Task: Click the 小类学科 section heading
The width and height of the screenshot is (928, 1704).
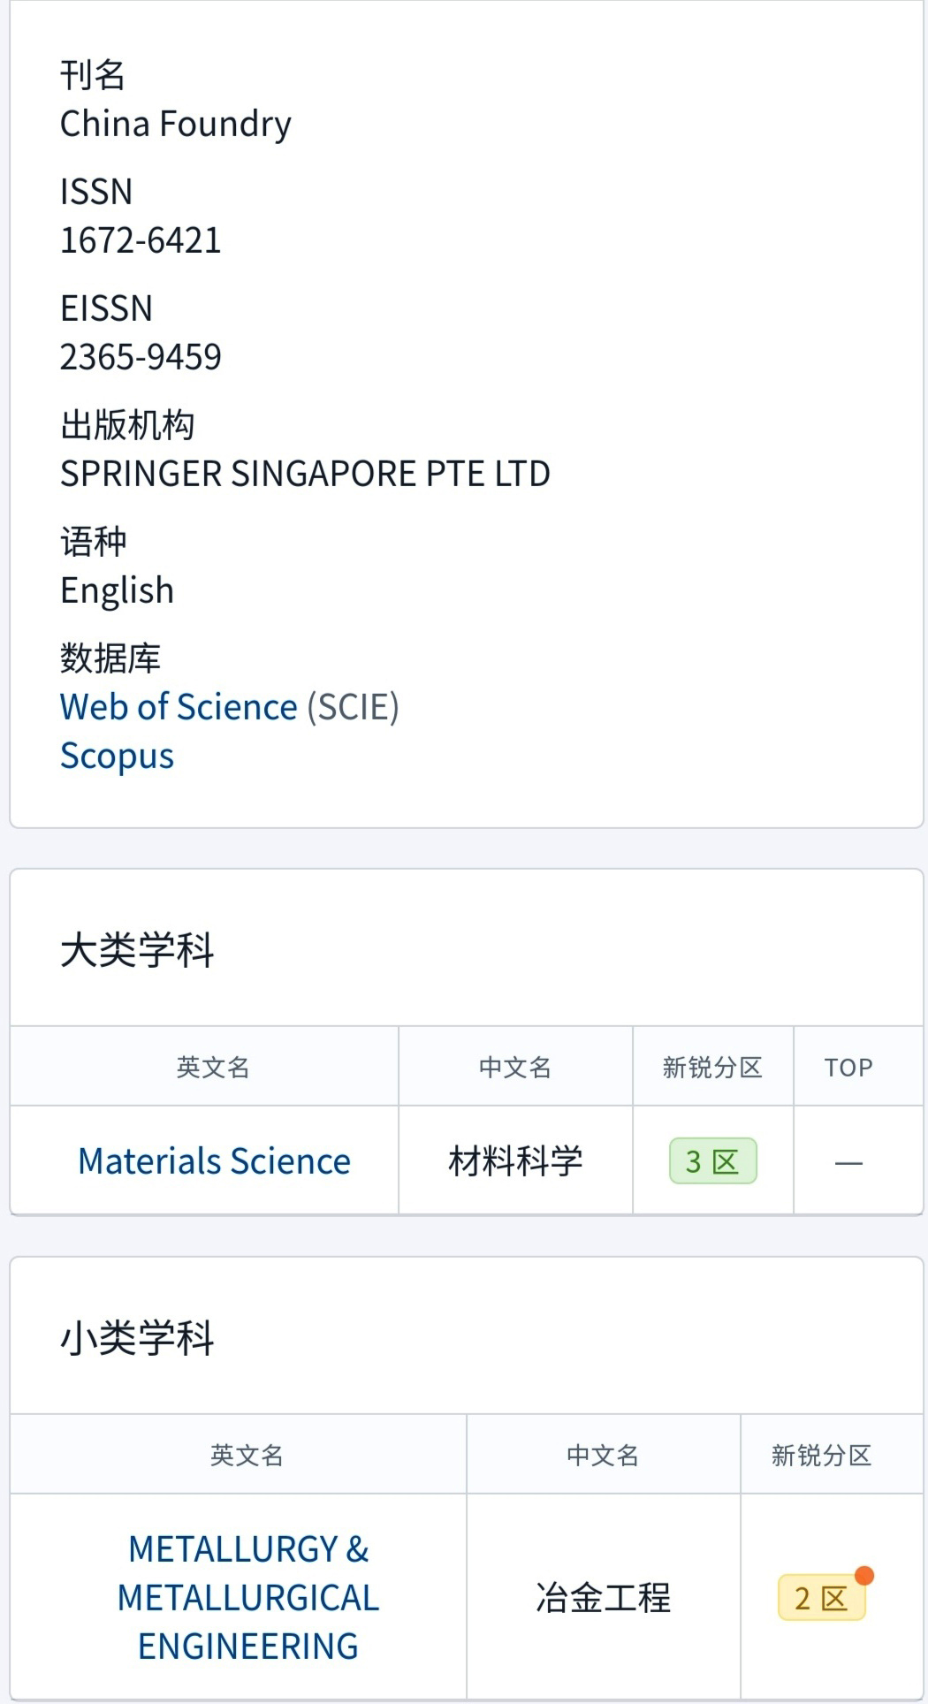Action: point(137,1338)
